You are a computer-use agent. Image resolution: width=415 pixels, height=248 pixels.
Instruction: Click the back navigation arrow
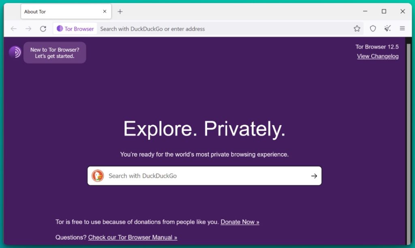14,29
